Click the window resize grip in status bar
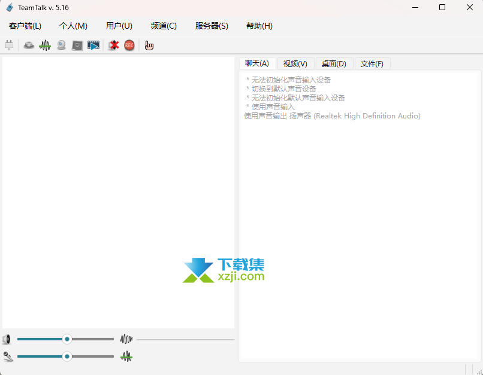The width and height of the screenshot is (483, 375). coord(479,371)
